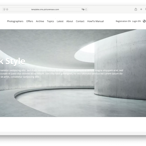Image resolution: width=146 pixels, height=146 pixels.
Task: Open the HowTo Manual link
Action: pyautogui.click(x=95, y=21)
